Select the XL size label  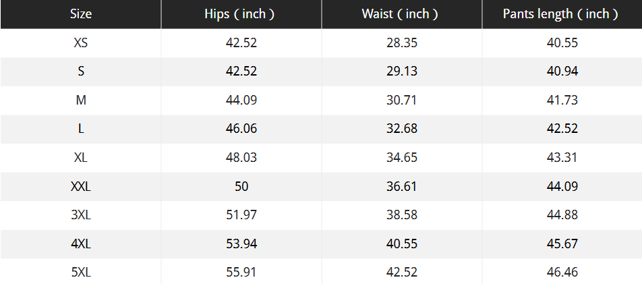click(81, 158)
